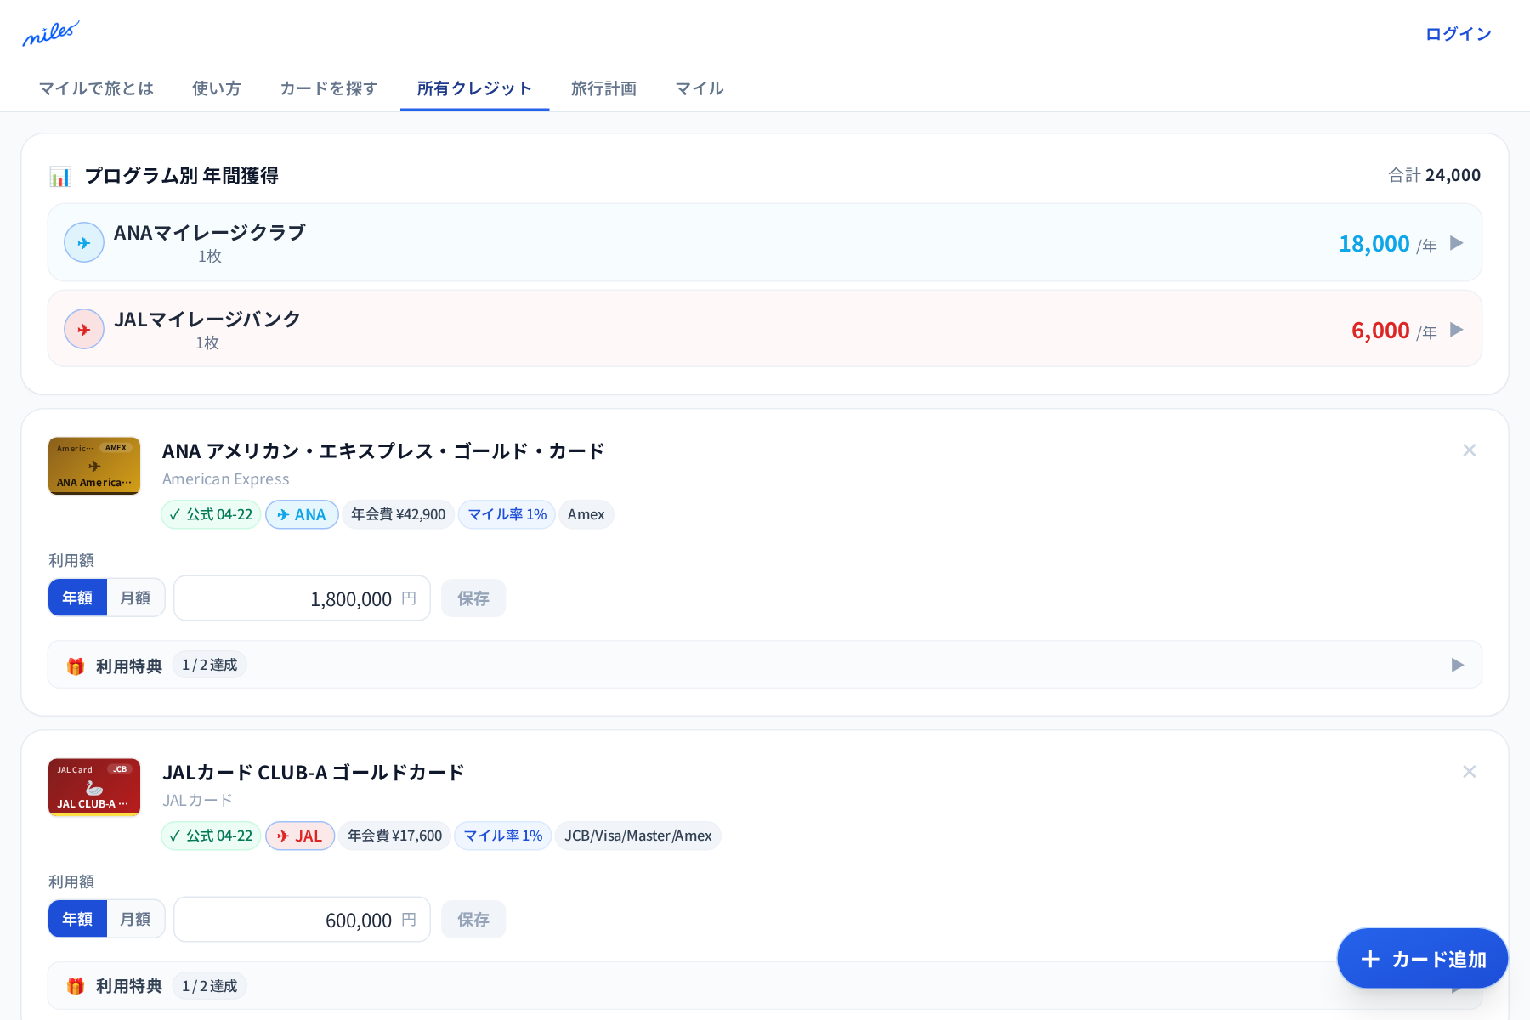
Task: Open the JAL CLUB-A card thumbnail
Action: click(94, 787)
